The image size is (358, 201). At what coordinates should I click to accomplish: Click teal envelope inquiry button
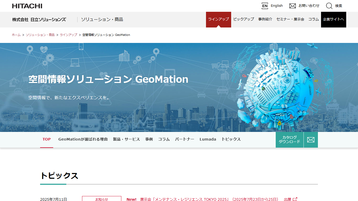311,140
